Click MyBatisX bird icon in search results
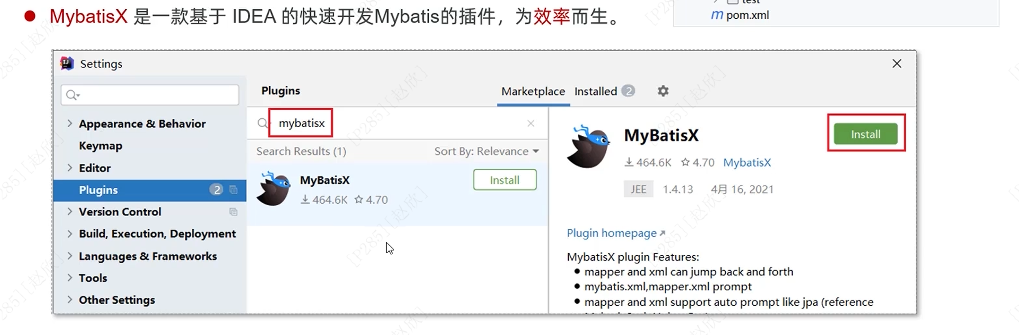This screenshot has height=335, width=1019. pos(274,188)
